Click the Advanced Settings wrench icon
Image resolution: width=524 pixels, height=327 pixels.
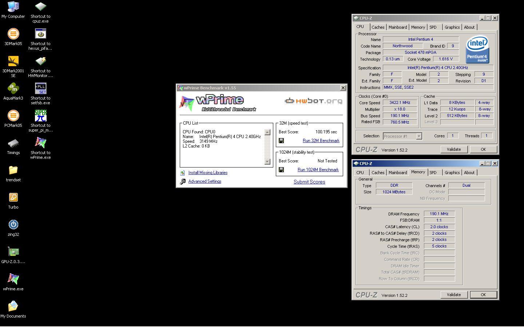click(183, 181)
